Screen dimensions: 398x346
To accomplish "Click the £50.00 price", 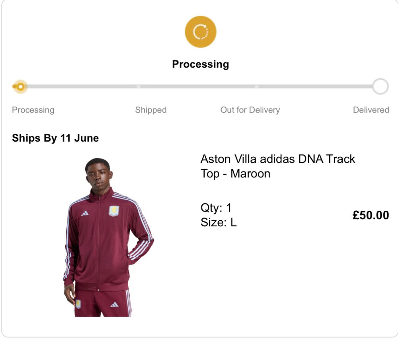I will pyautogui.click(x=371, y=215).
